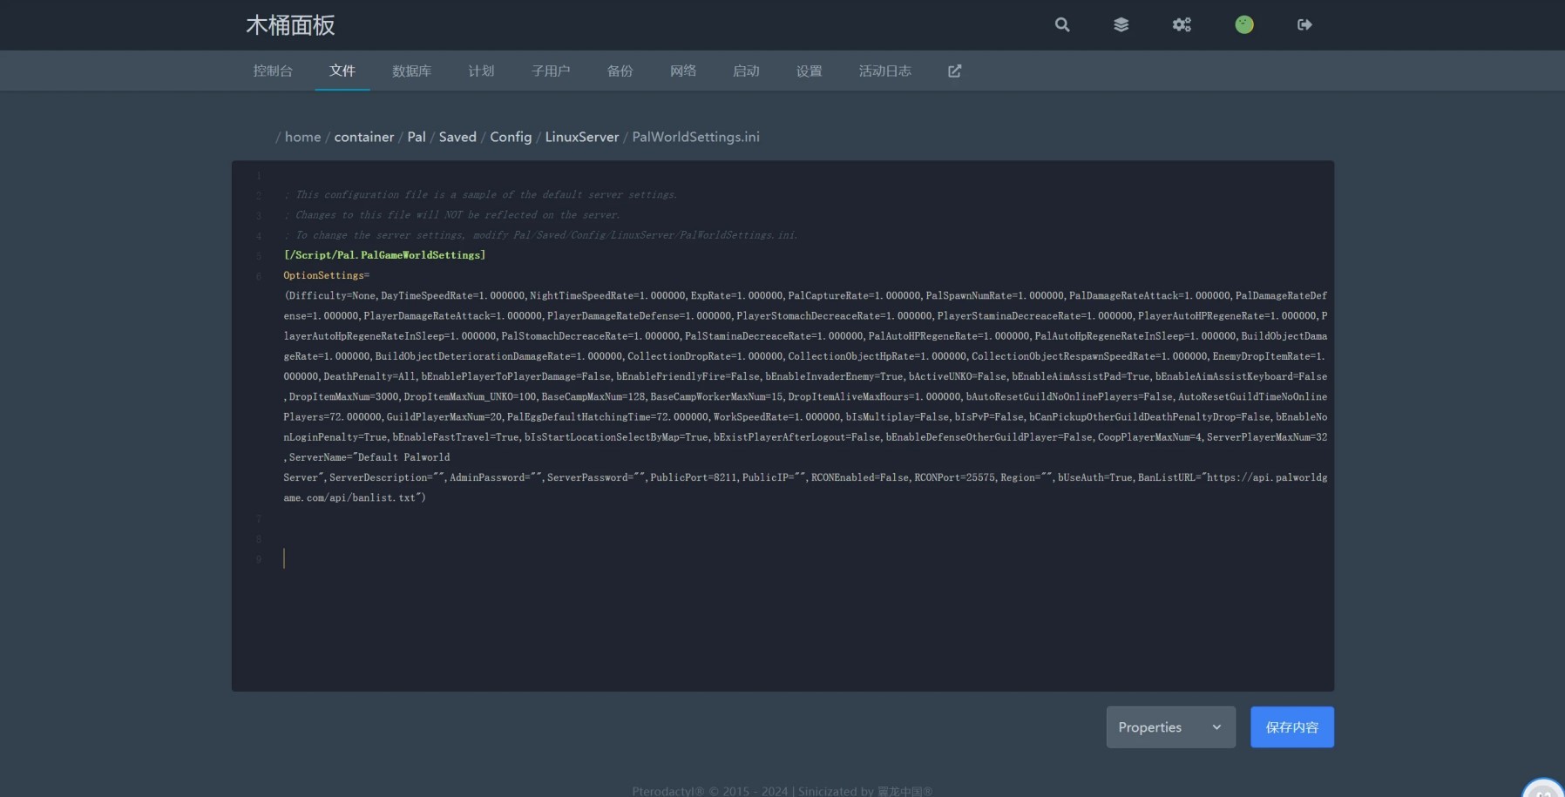The image size is (1565, 797).
Task: Click the home breadcrumb segment
Action: tap(302, 137)
